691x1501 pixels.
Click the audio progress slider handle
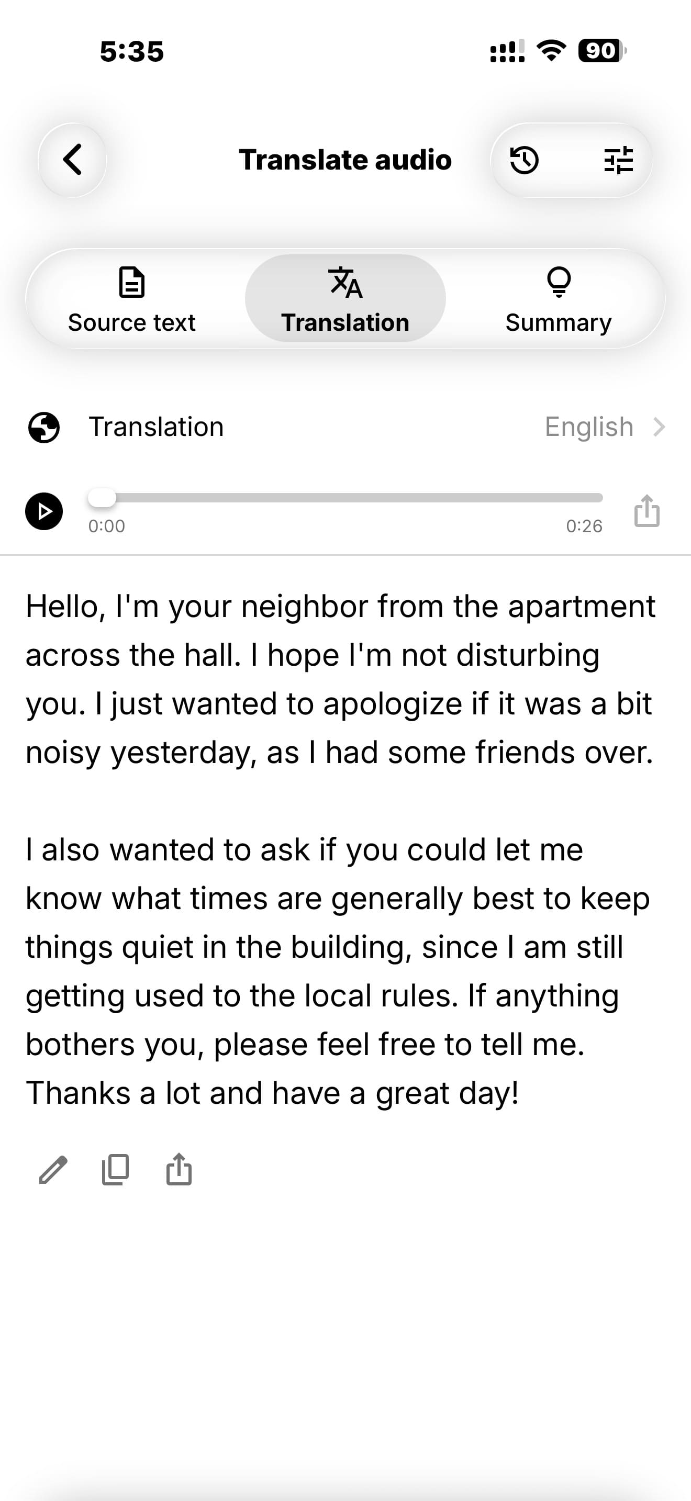click(102, 498)
